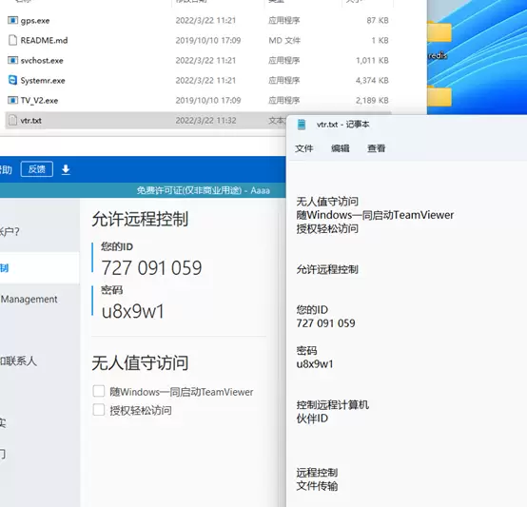This screenshot has height=507, width=527.
Task: Click Systemr.exe file name
Action: (x=43, y=81)
